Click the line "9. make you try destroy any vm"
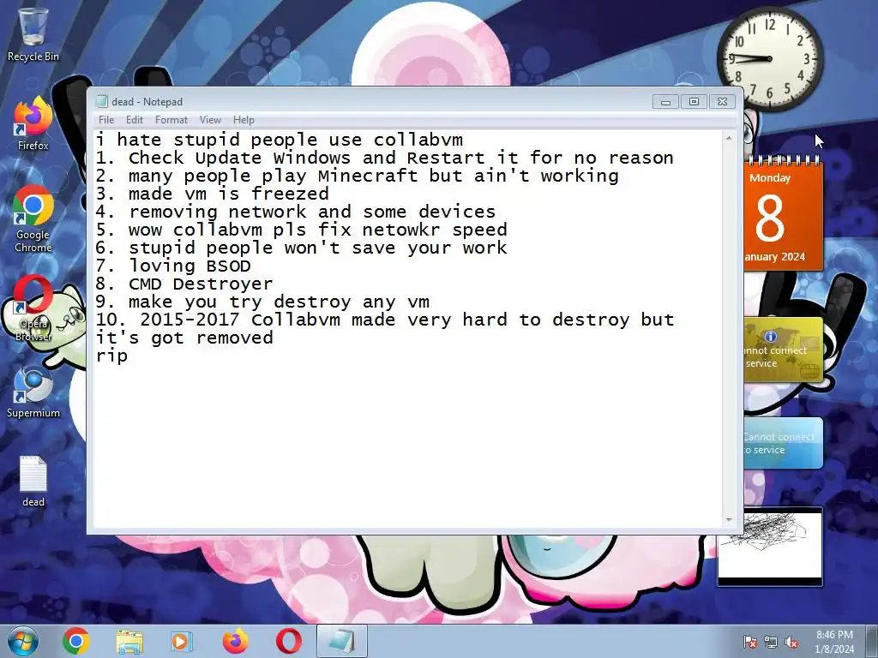This screenshot has width=878, height=658. pyautogui.click(x=262, y=302)
